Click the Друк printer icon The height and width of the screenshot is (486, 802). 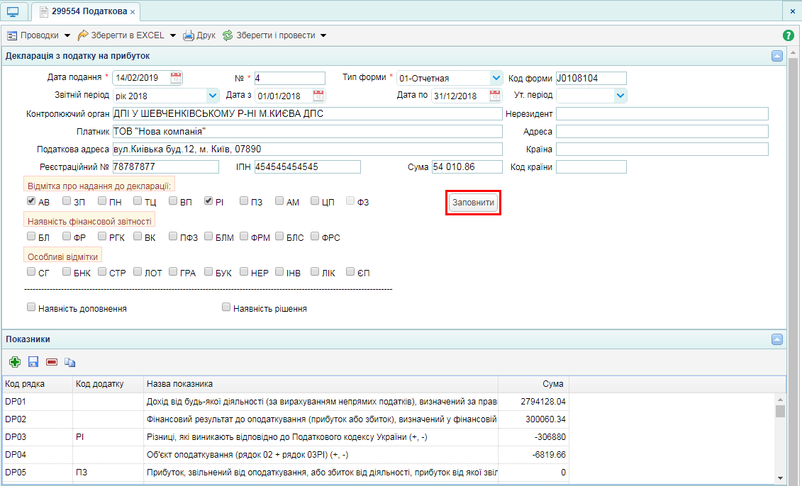coord(189,35)
